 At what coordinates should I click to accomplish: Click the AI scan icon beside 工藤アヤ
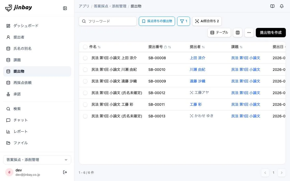pos(192,93)
